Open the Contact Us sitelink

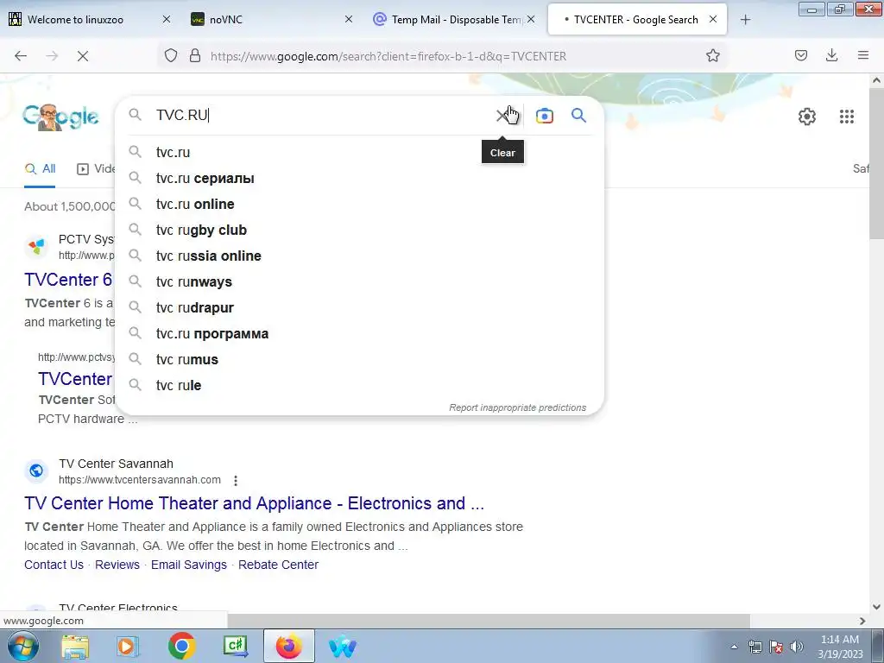click(x=54, y=565)
